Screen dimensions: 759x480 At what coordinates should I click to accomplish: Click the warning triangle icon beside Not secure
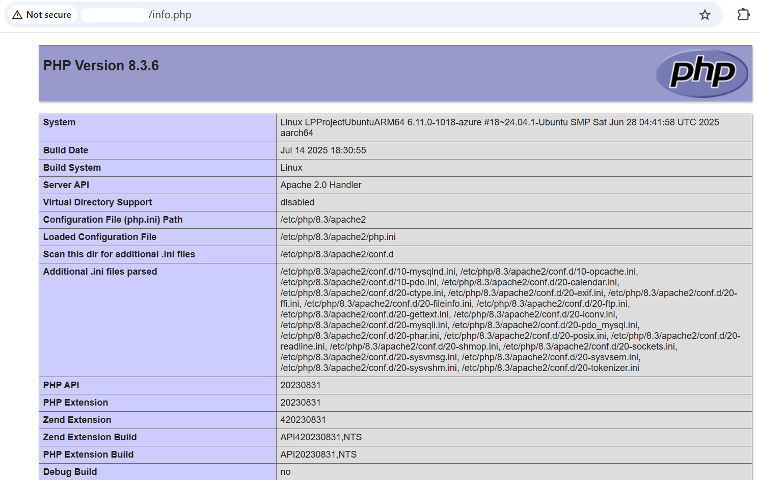pyautogui.click(x=17, y=14)
